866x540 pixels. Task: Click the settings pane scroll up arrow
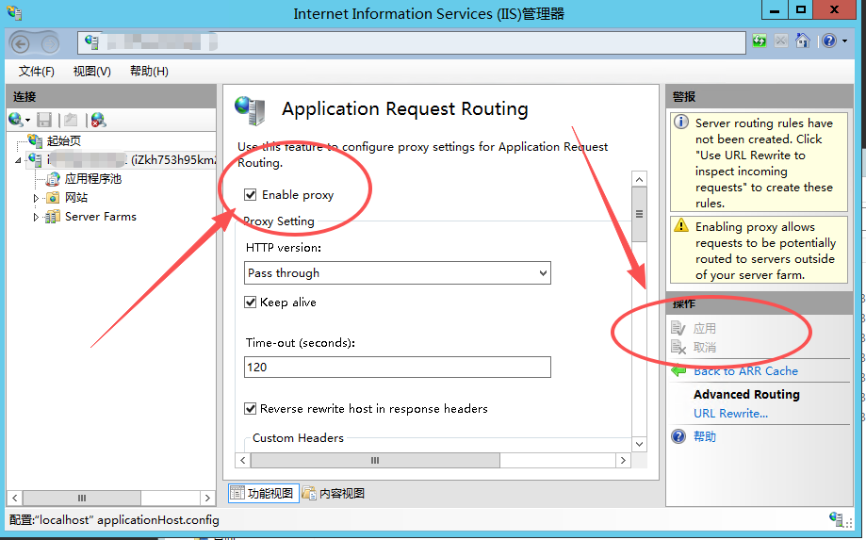pyautogui.click(x=639, y=179)
